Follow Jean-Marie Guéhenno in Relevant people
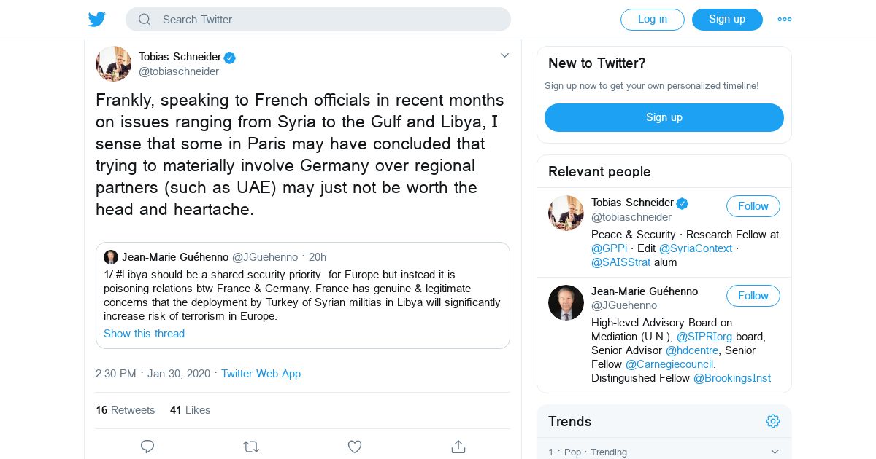The width and height of the screenshot is (876, 459). [x=753, y=296]
